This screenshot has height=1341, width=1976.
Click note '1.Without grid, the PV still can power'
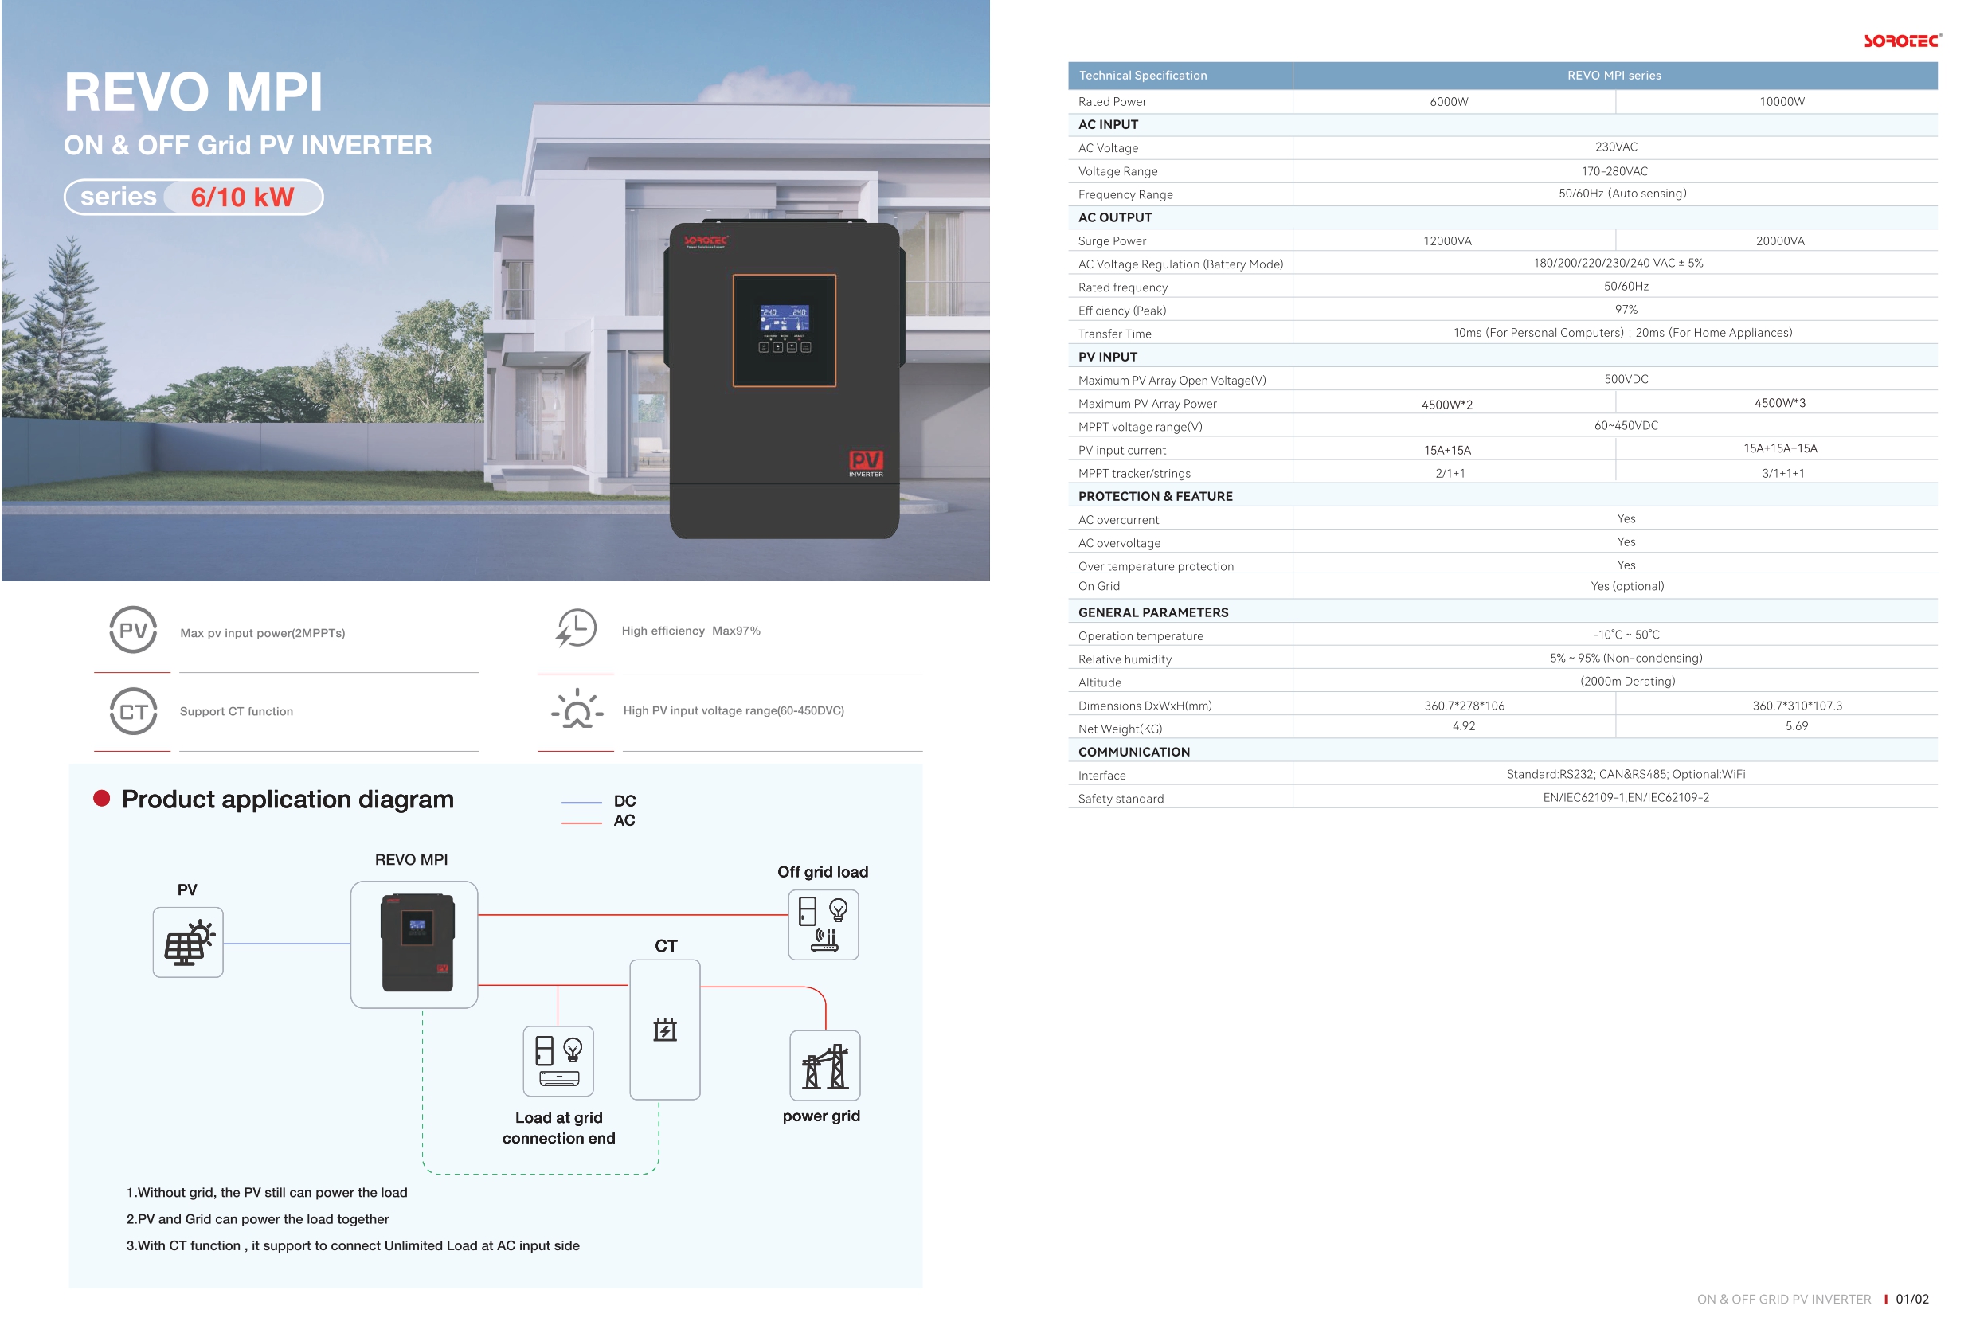click(266, 1192)
